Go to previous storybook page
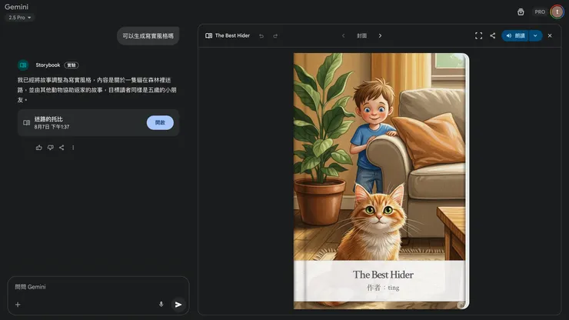This screenshot has height=320, width=569. (343, 35)
